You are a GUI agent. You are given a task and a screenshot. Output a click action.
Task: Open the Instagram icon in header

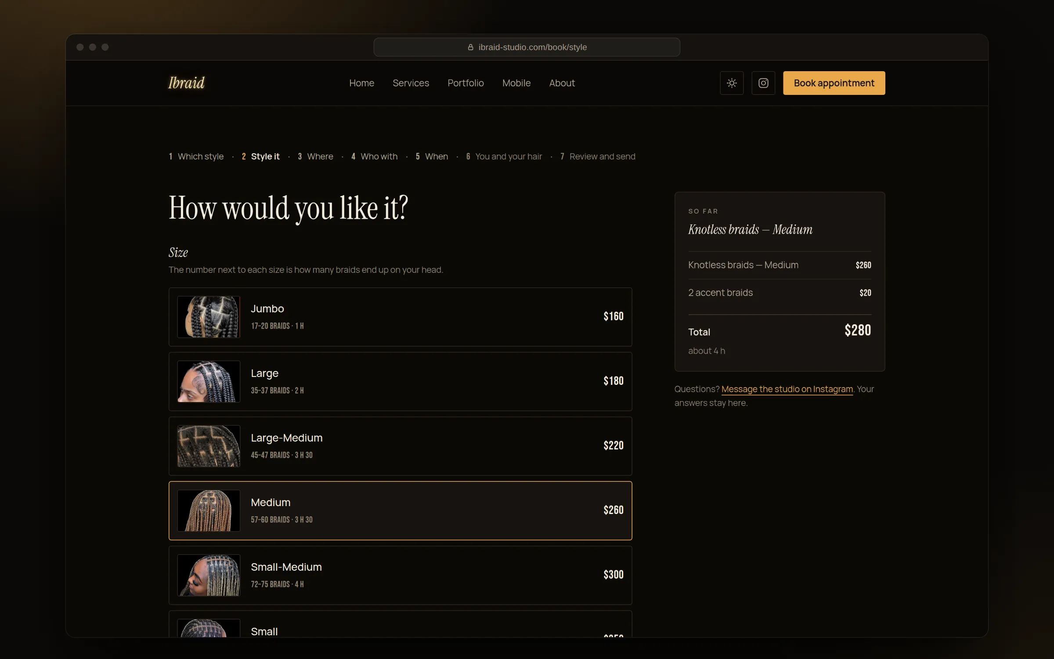click(763, 83)
